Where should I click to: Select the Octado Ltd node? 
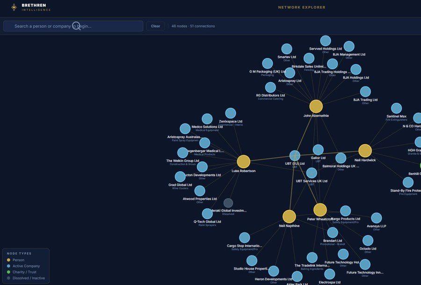pos(368,241)
